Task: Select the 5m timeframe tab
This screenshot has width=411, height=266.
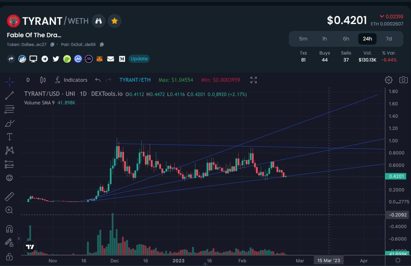Action: click(303, 39)
